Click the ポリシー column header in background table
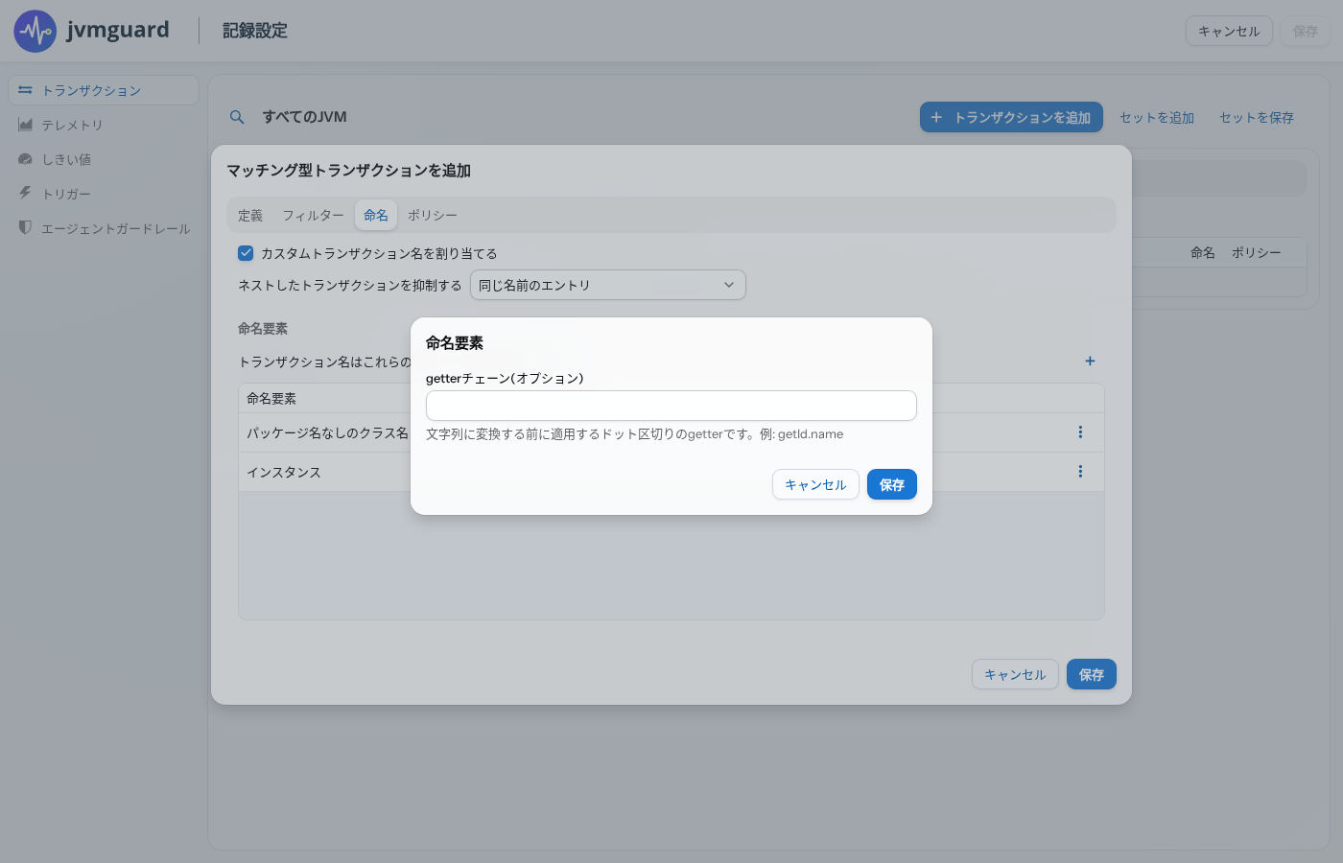The height and width of the screenshot is (863, 1343). pyautogui.click(x=1257, y=252)
